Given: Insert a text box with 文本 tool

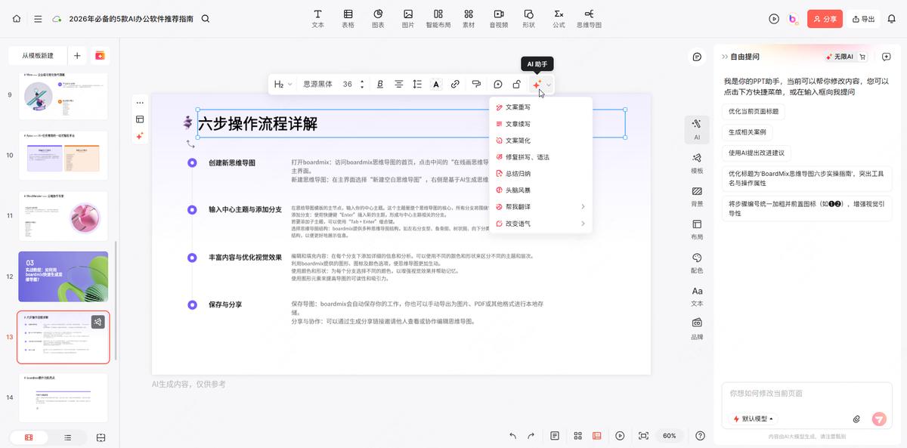Looking at the screenshot, I should [x=318, y=19].
